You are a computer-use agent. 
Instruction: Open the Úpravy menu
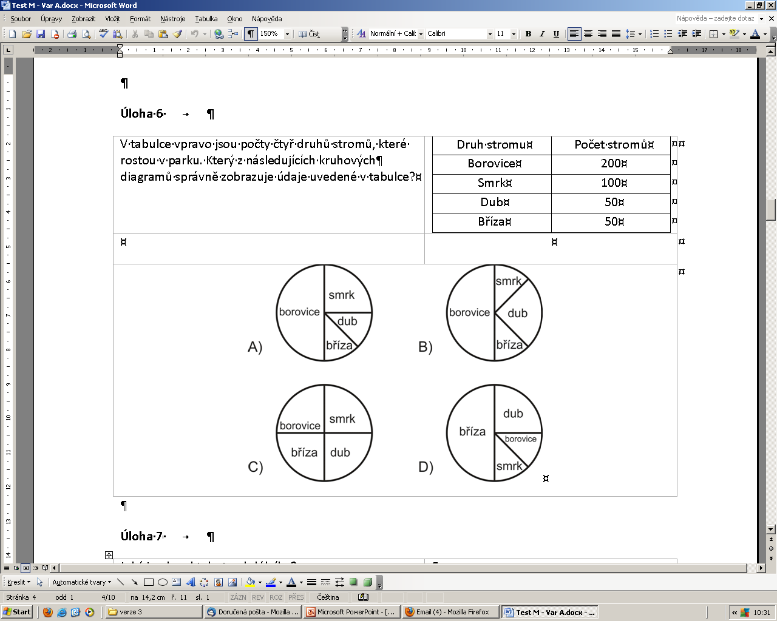52,19
